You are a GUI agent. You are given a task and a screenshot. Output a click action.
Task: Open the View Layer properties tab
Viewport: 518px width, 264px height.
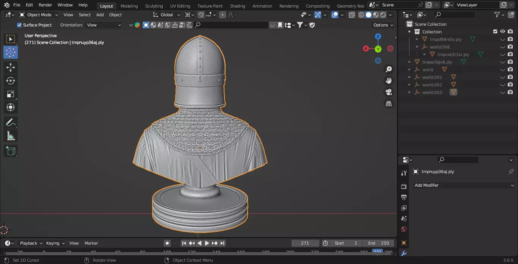coord(404,208)
